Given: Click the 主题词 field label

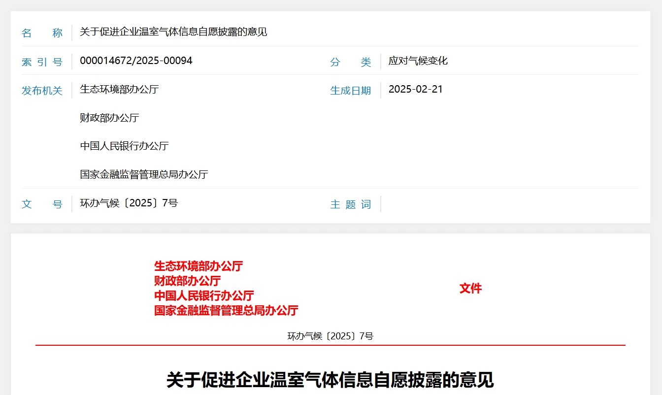Looking at the screenshot, I should 351,204.
